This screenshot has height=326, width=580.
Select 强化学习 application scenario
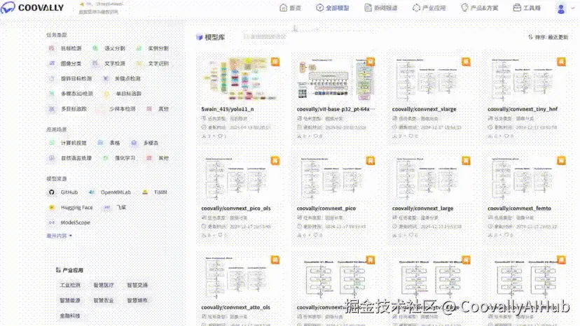[119, 158]
